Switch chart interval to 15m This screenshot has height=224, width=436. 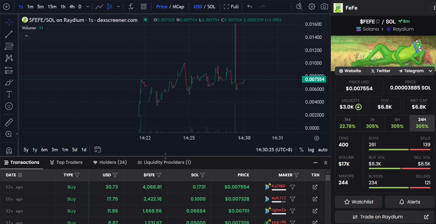tap(52, 7)
